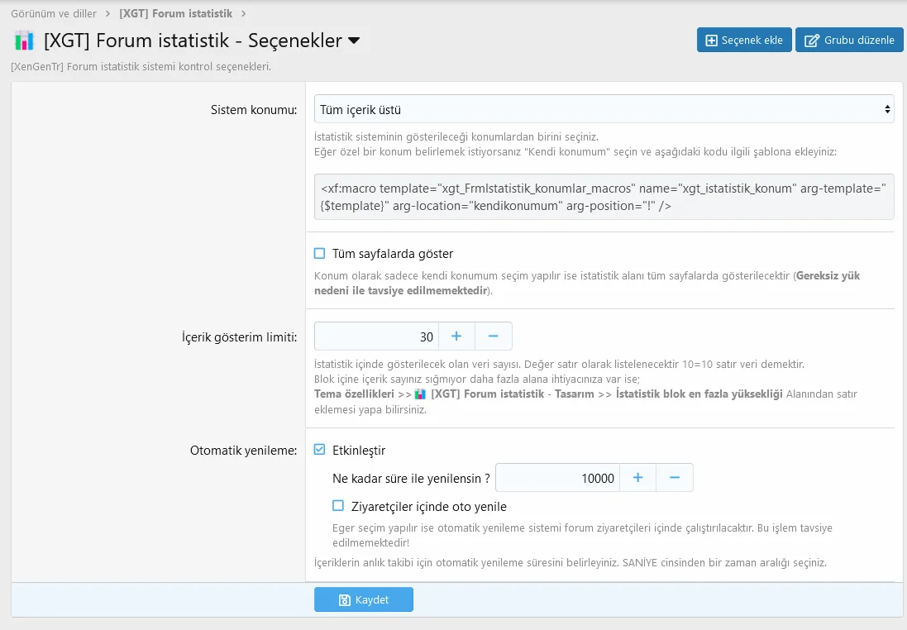
Task: Click plus icon for İçerik gösterim limiti
Action: tap(456, 336)
